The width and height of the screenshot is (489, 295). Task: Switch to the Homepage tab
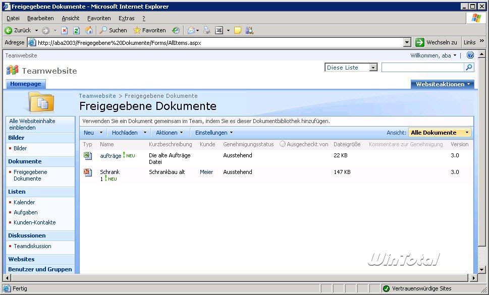click(x=26, y=84)
